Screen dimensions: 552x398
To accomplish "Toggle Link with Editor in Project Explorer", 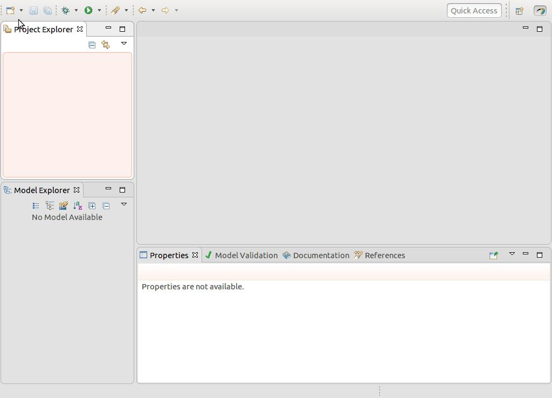I will 106,45.
